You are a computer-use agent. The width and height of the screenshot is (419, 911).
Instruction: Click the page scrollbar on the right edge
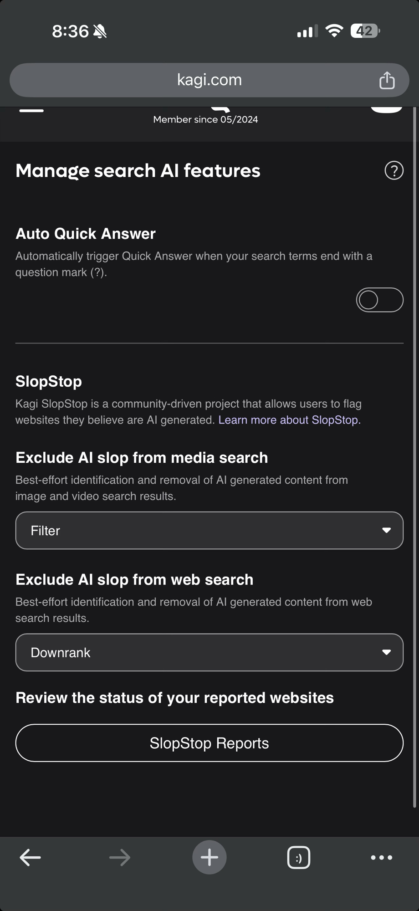pyautogui.click(x=414, y=455)
